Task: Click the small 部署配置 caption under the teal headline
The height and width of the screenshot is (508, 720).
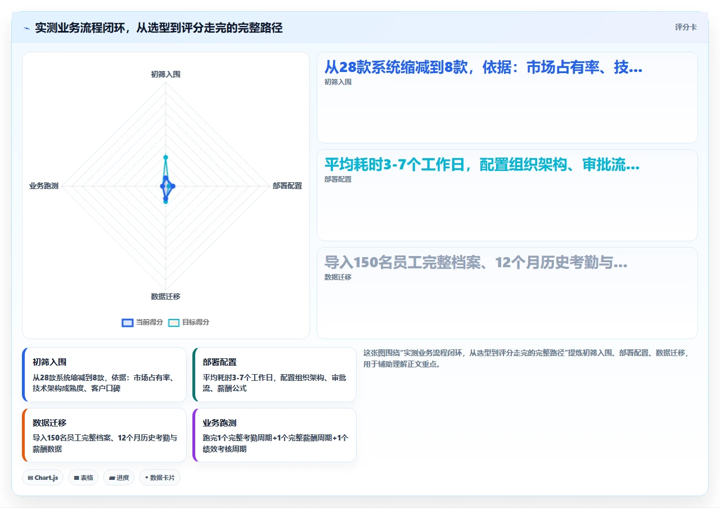Action: (x=337, y=179)
